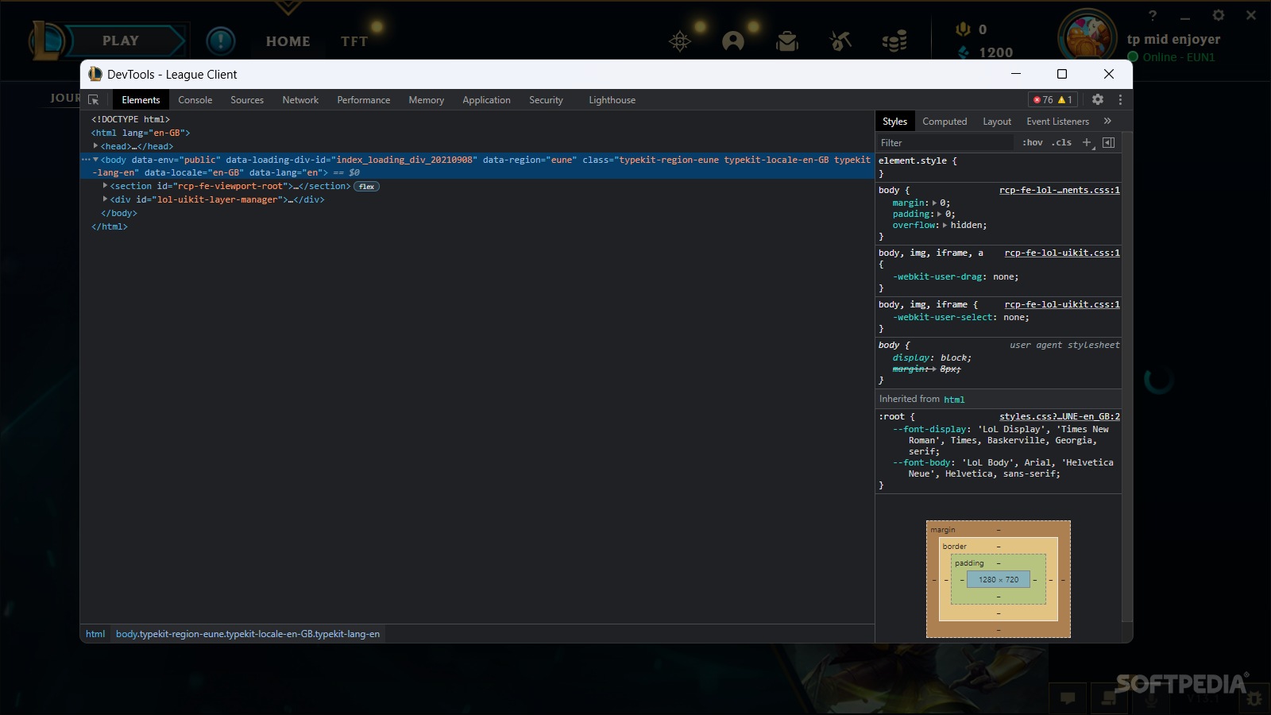
Task: Click the warnings count badge
Action: coord(1065,100)
